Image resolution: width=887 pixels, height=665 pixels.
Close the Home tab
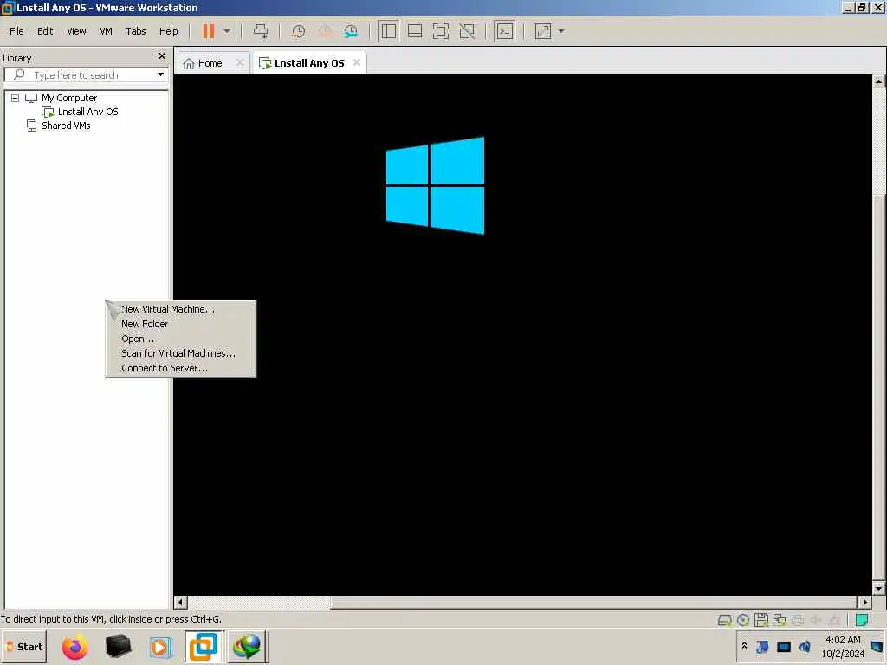pos(239,62)
